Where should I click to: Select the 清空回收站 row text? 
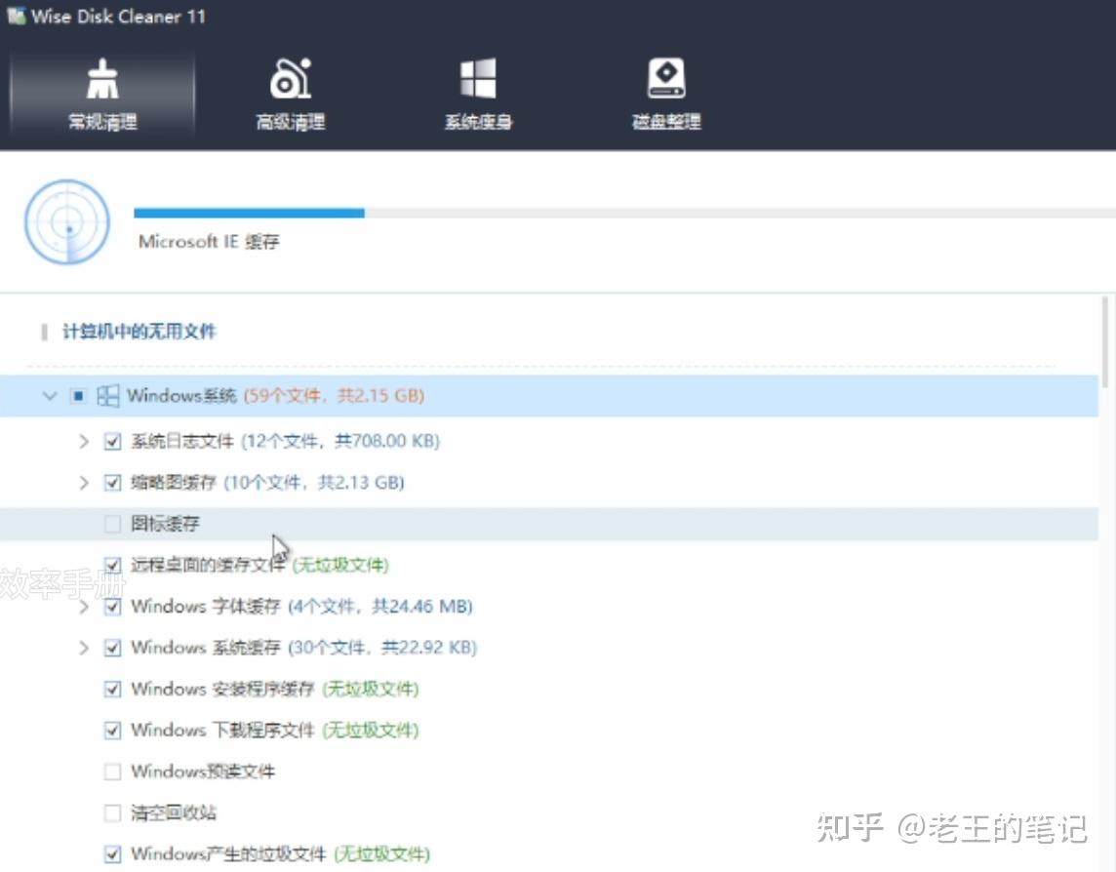point(174,813)
